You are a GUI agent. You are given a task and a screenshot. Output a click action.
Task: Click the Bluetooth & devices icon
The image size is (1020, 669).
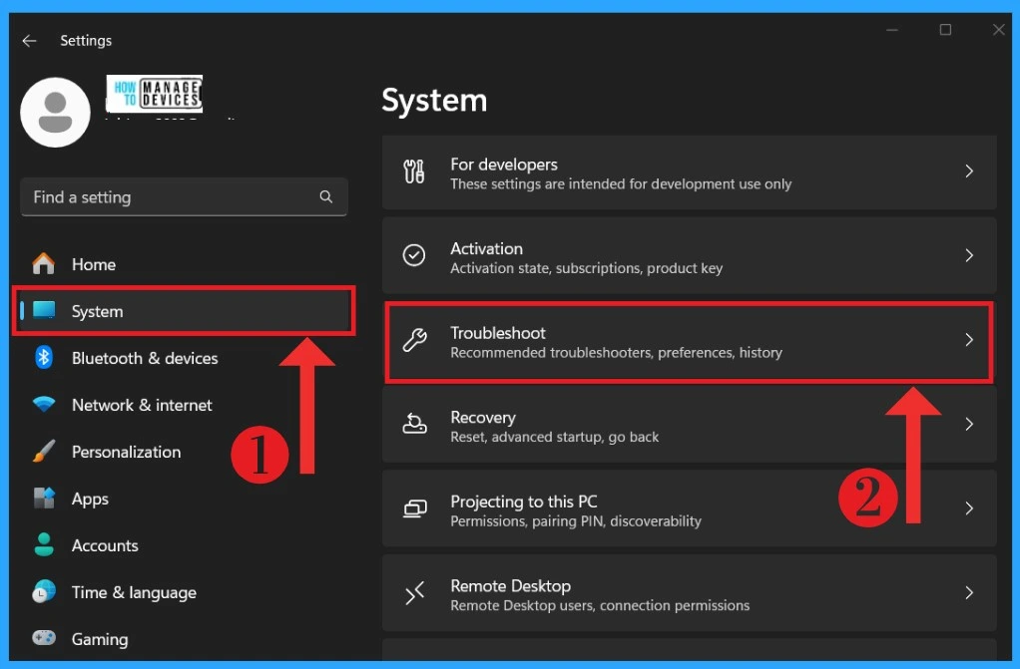(44, 358)
